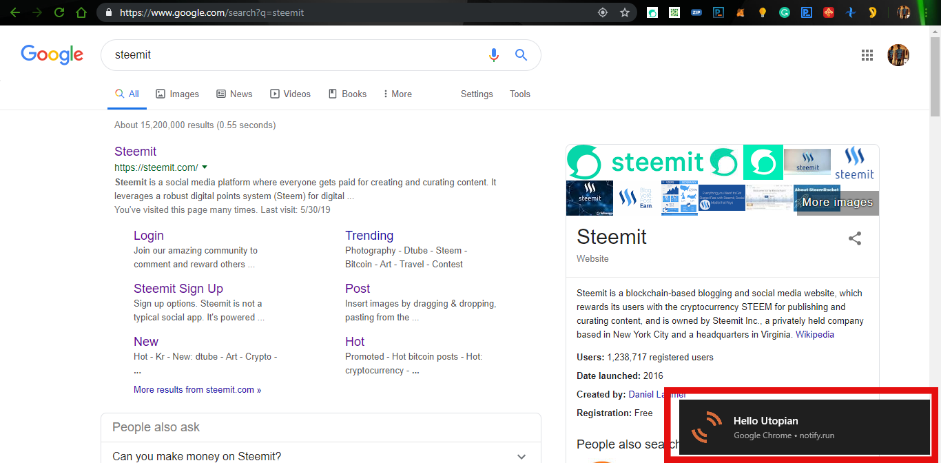Open the dropdown arrow beside steemit.com URL
The width and height of the screenshot is (941, 463).
(x=204, y=167)
